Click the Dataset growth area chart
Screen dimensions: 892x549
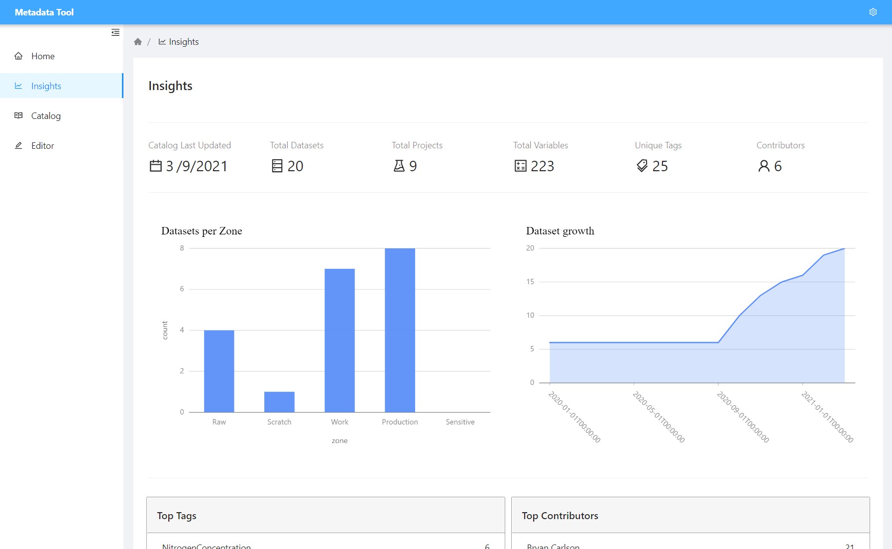point(697,315)
